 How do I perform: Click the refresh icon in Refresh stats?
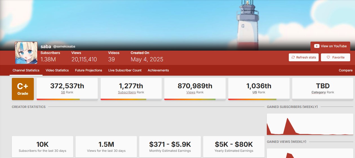click(293, 57)
